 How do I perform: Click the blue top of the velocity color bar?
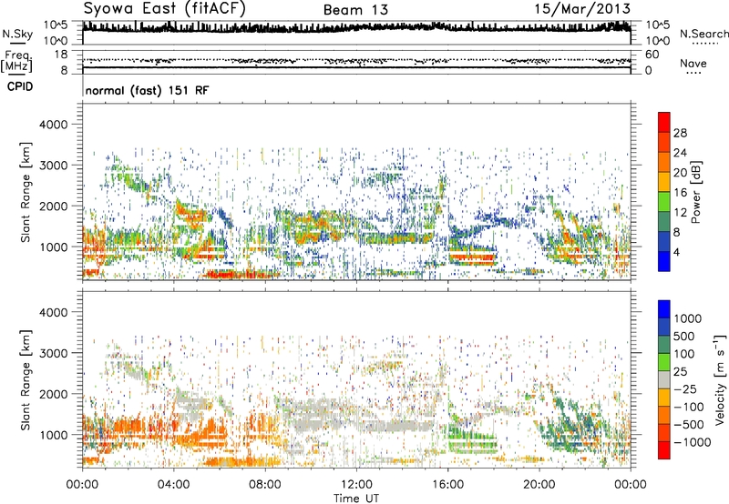(x=664, y=309)
